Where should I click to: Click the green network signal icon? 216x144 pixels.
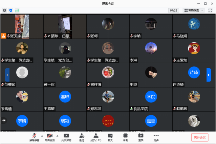tap(17, 10)
